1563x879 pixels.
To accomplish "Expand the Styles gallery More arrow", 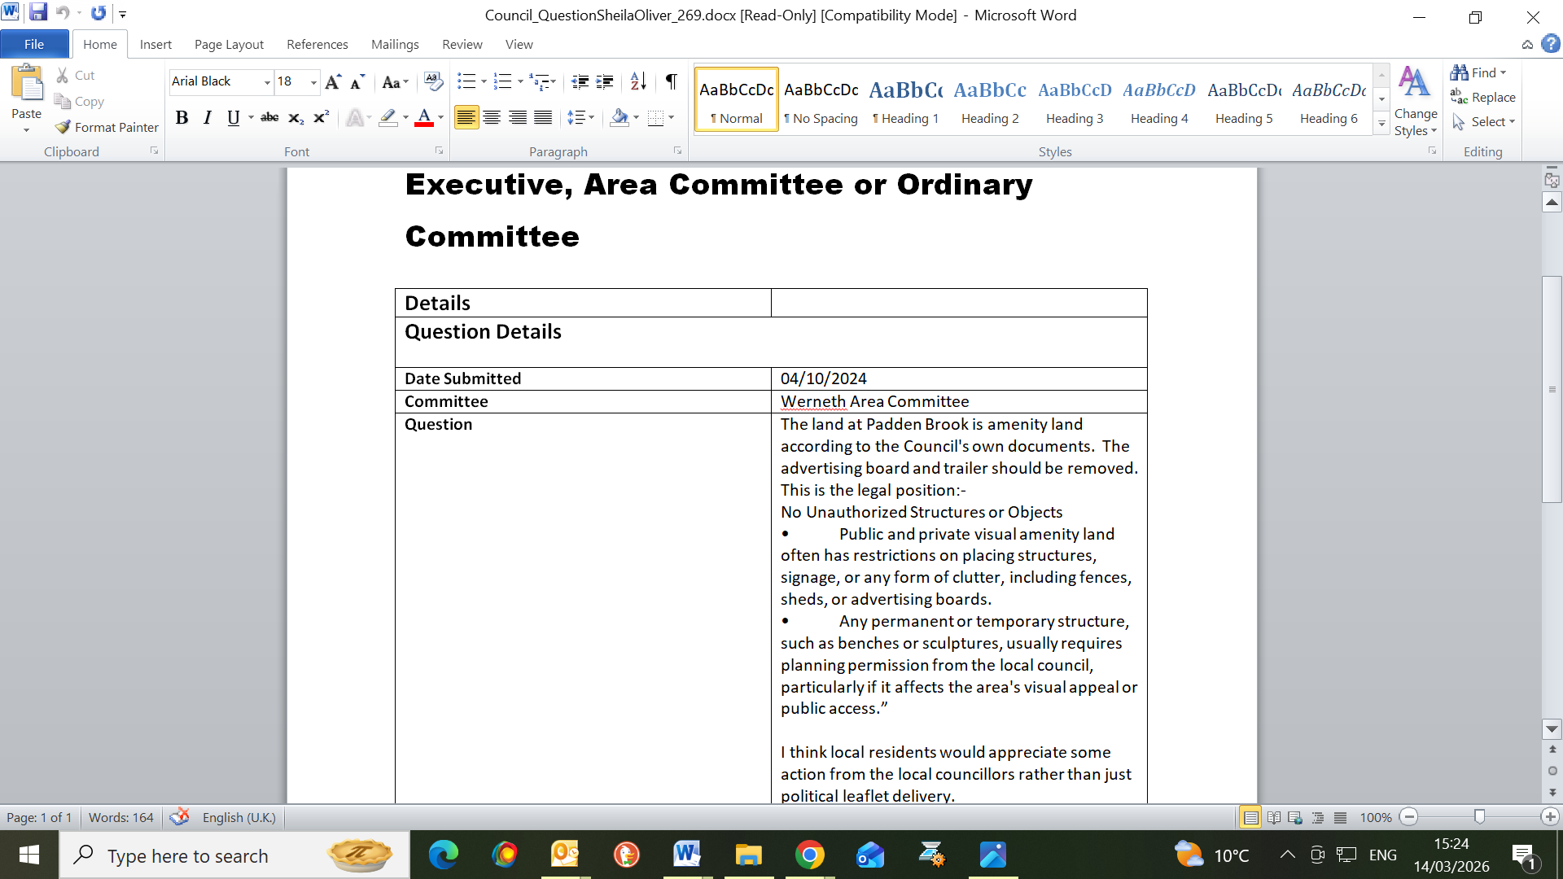I will (x=1381, y=125).
